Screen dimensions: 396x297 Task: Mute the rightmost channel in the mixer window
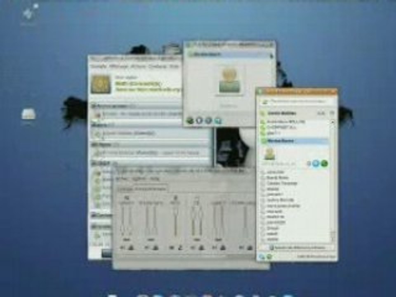242,248
